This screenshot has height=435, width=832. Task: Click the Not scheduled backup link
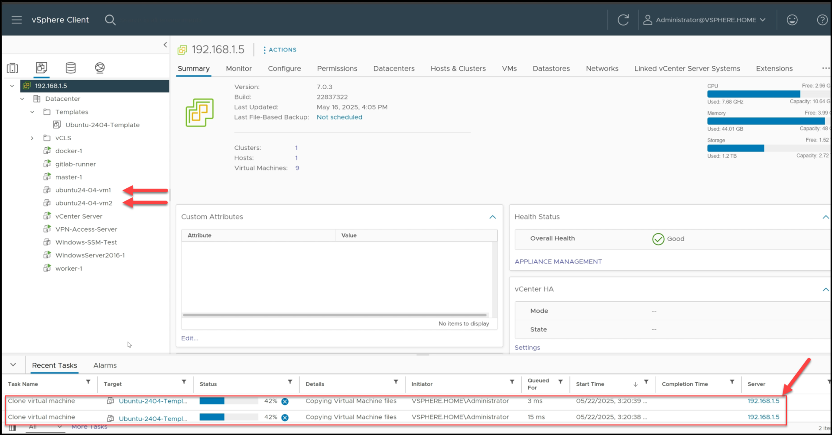pos(339,117)
